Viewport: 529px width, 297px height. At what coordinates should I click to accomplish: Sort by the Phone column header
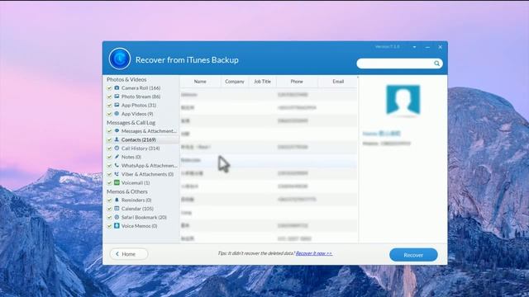point(297,82)
